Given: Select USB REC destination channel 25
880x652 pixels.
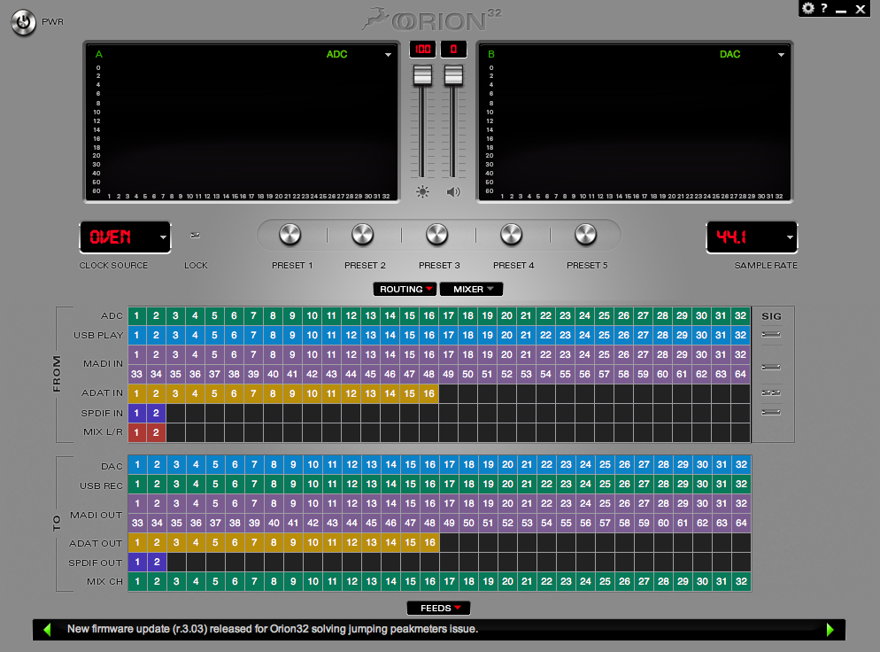Looking at the screenshot, I should pos(605,484).
